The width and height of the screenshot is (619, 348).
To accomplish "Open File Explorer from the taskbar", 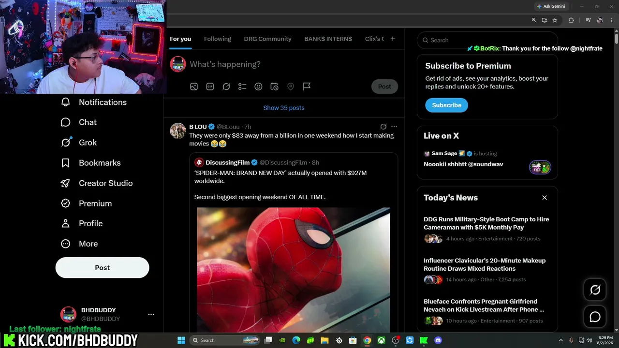I will coord(324,340).
